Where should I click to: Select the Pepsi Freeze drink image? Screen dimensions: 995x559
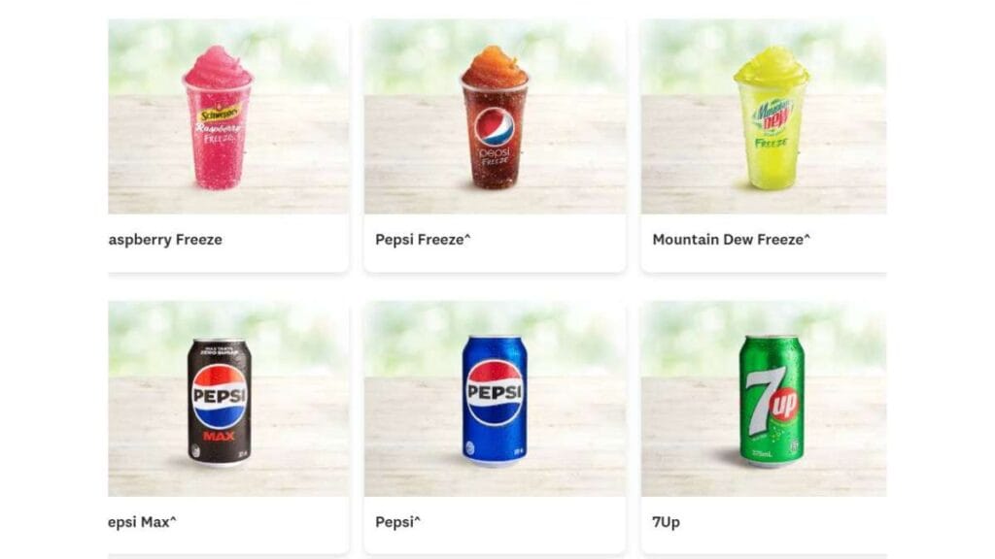pyautogui.click(x=495, y=116)
